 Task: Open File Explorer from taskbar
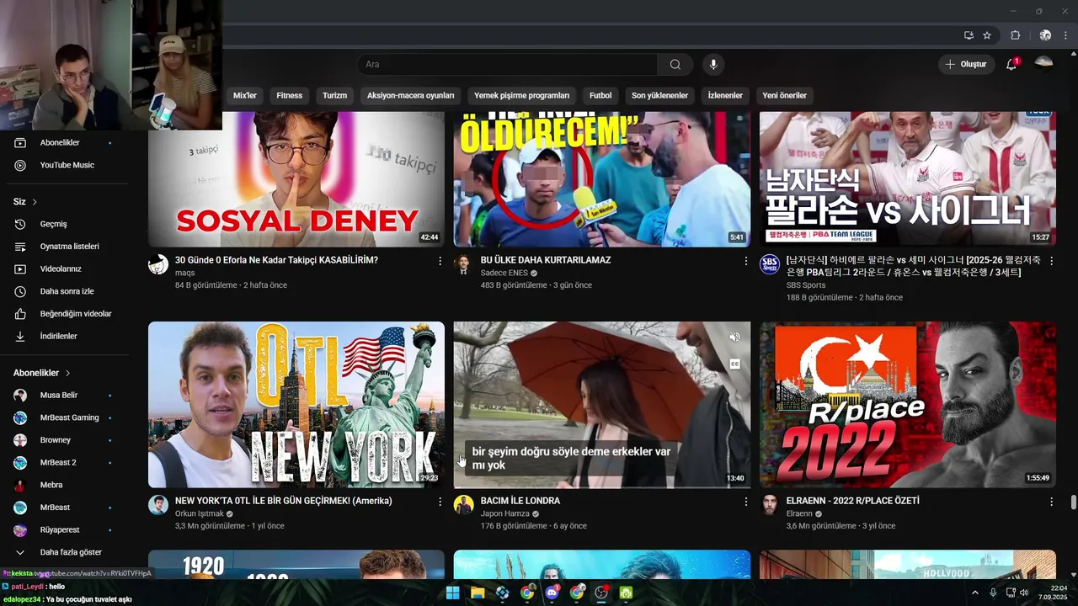click(478, 593)
